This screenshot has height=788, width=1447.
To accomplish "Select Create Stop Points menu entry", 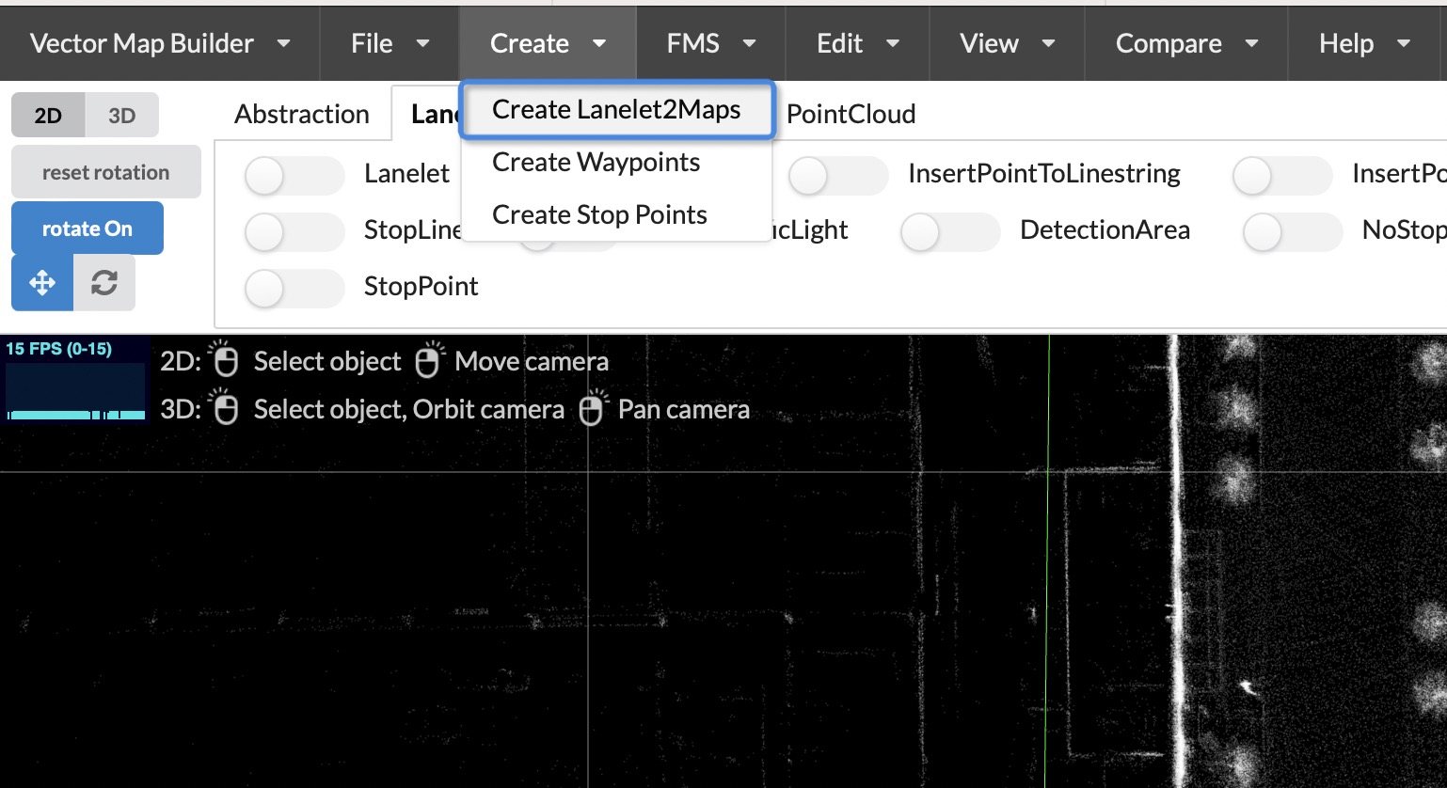I will click(x=617, y=215).
